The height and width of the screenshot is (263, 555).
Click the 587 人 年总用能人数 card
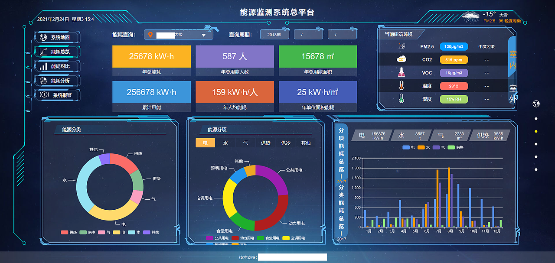click(x=235, y=60)
